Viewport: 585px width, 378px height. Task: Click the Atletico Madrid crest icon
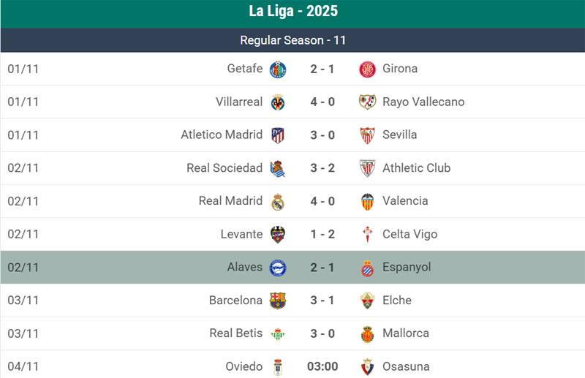[x=278, y=135]
